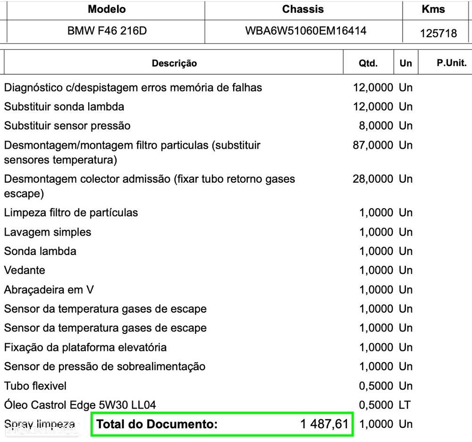Select the Substituir sonda lambda description
Viewport: 472px width, 442px height.
coord(64,107)
